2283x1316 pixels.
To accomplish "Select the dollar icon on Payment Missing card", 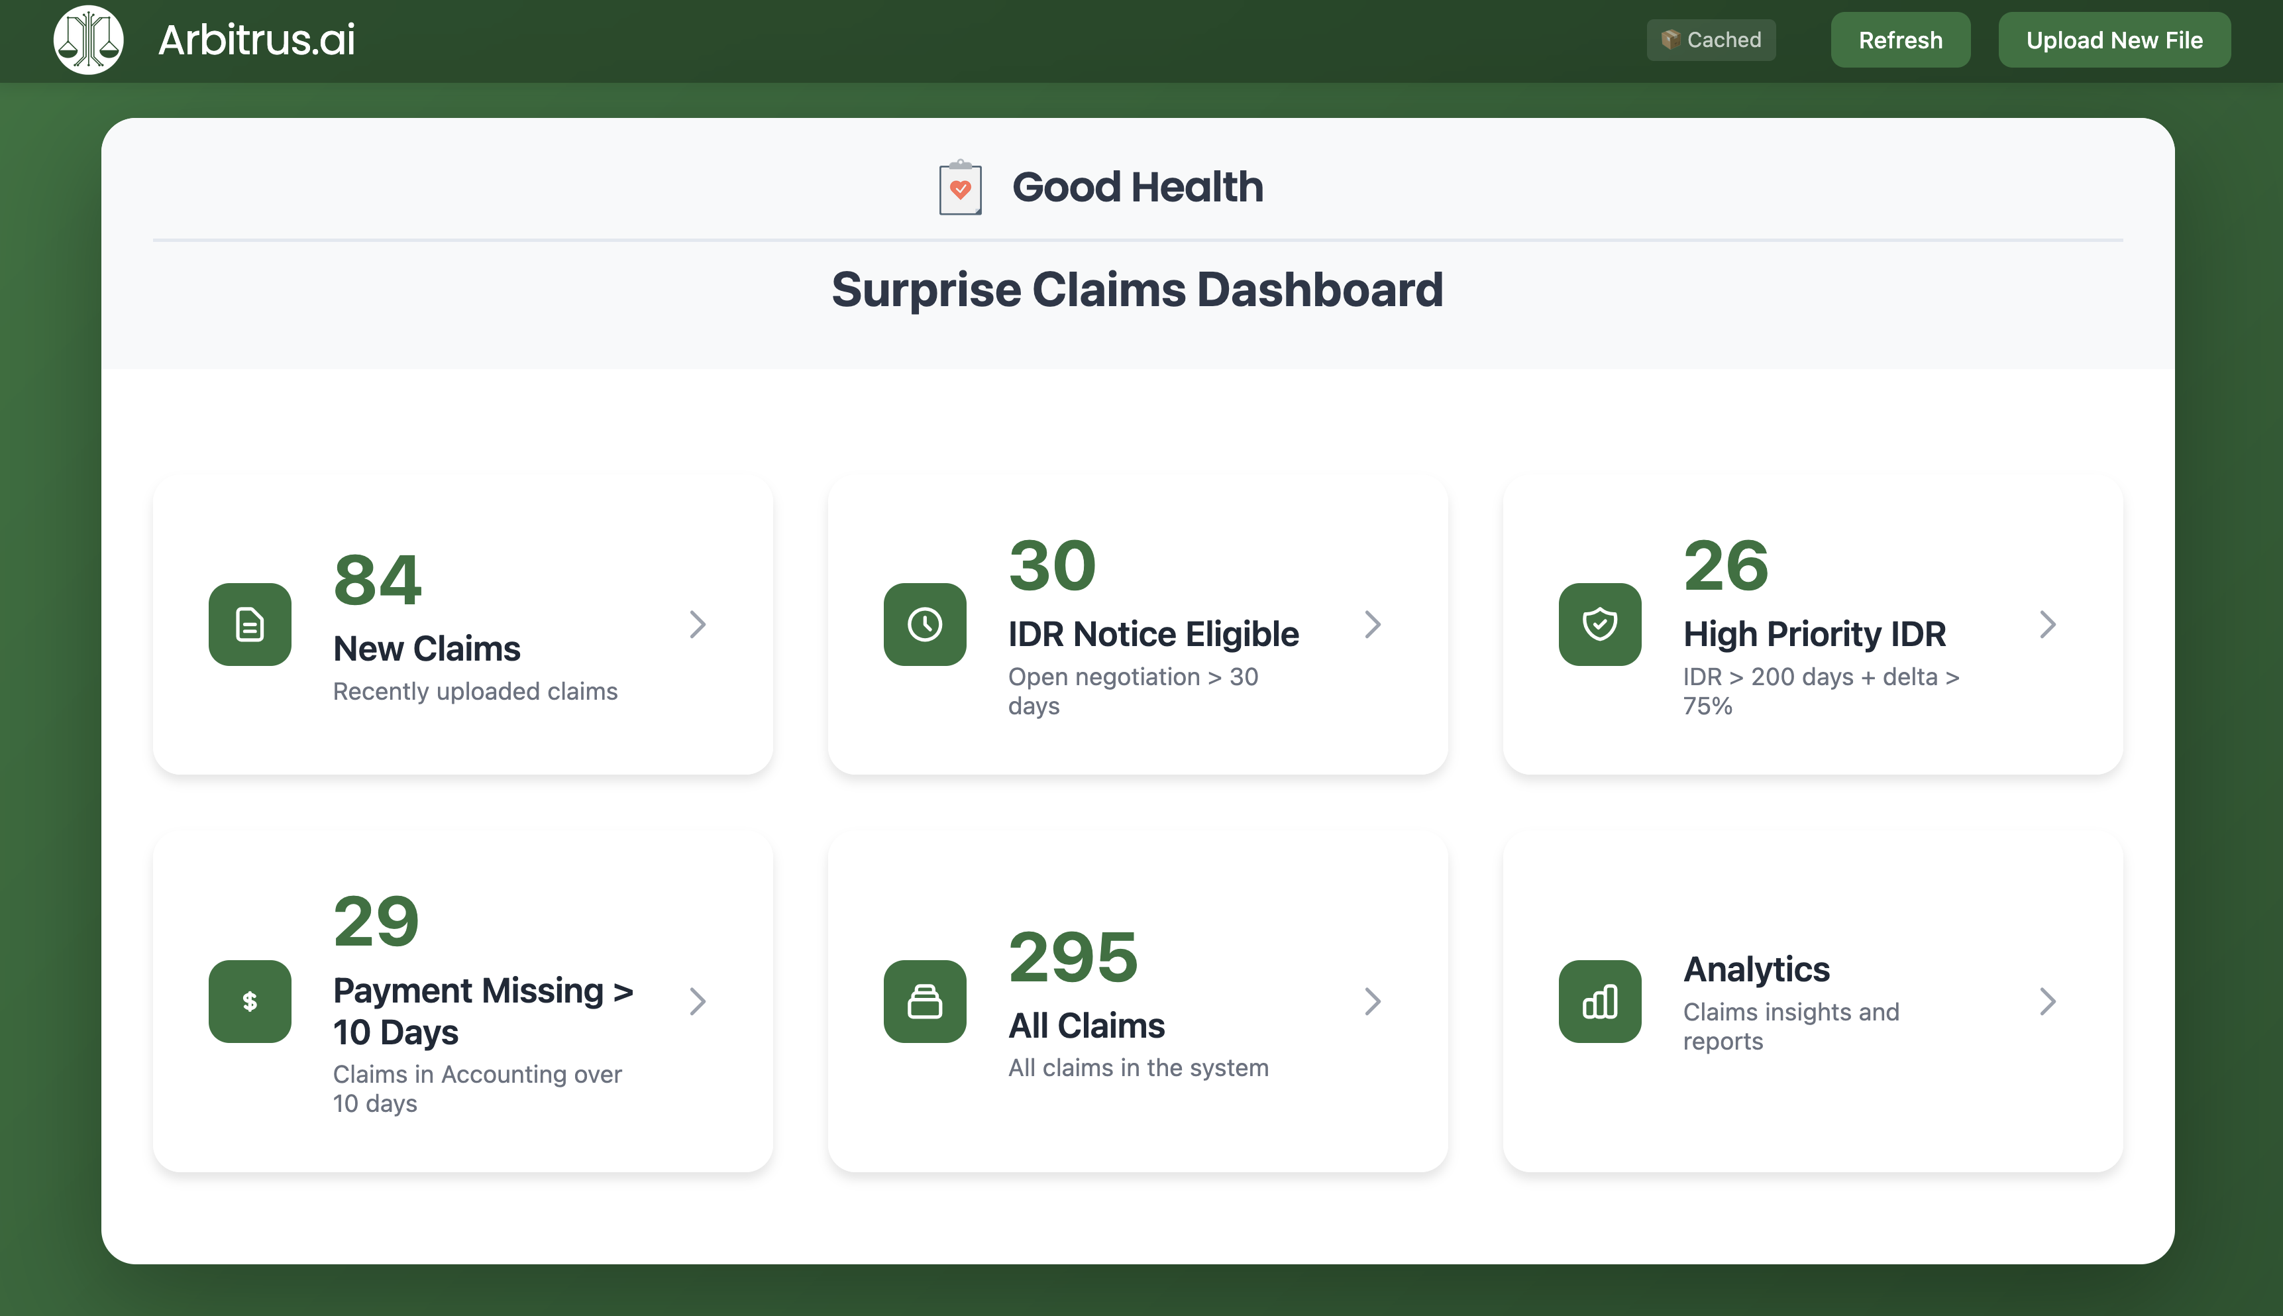I will 250,1001.
